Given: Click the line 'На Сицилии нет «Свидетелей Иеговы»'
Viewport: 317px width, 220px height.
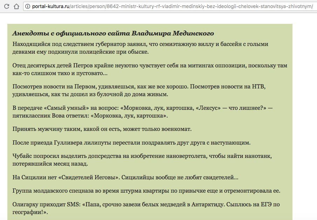Looking at the screenshot, I should coord(125,178).
